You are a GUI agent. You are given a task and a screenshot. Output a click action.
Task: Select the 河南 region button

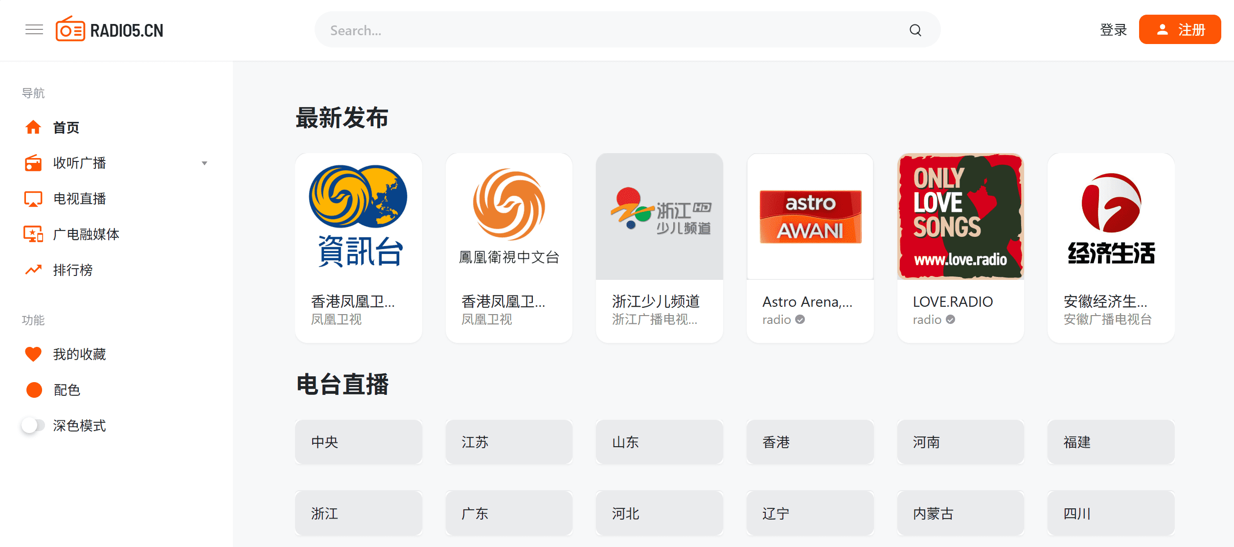(960, 442)
